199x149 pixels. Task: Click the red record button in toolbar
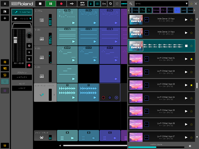(x=61, y=4)
